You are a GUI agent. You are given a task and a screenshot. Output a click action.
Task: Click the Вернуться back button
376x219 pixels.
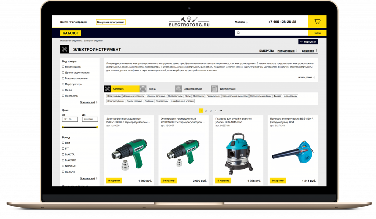308,42
